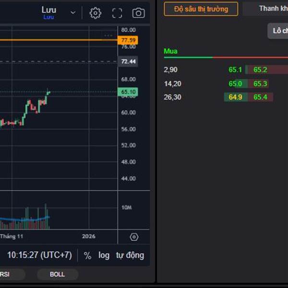Screen dimensions: 288x288
Task: Open axis settings gear at chart bottom-right
Action: [134, 237]
